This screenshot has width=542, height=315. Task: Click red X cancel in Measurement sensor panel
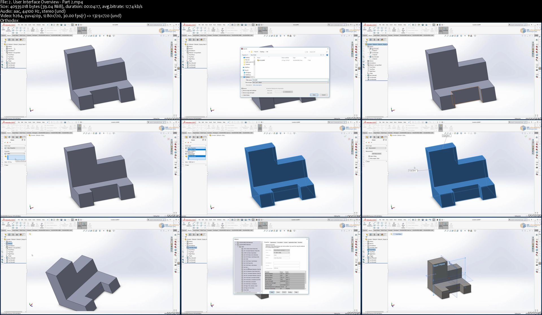click(369, 142)
